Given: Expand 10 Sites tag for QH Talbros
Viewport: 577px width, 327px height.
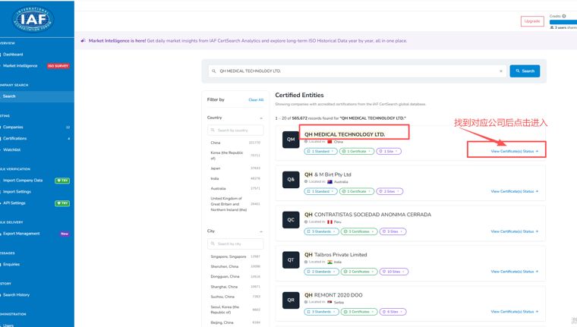Looking at the screenshot, I should 394,272.
